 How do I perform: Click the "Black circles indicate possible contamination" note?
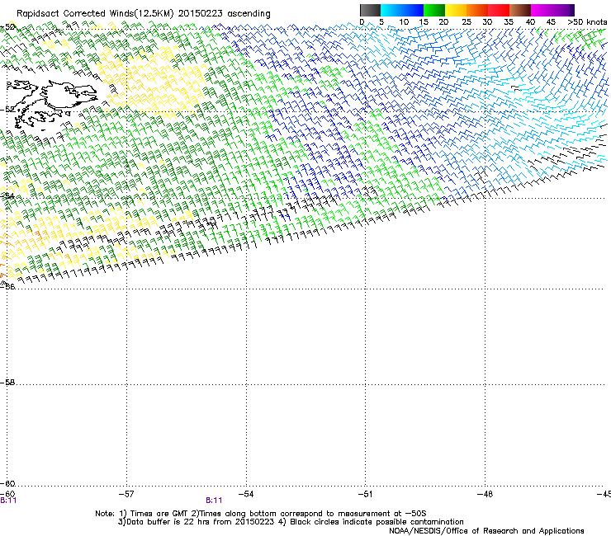coord(377,522)
